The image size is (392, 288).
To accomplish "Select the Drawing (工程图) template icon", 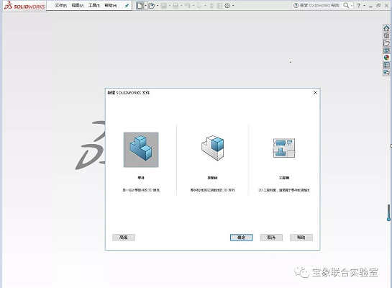I will tap(284, 148).
